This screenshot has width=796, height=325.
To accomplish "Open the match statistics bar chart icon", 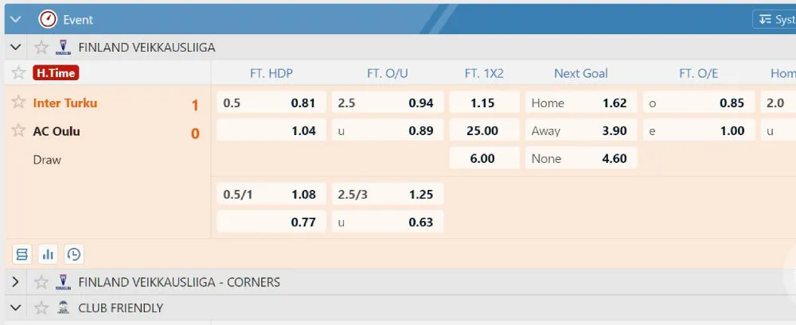I will tap(48, 254).
